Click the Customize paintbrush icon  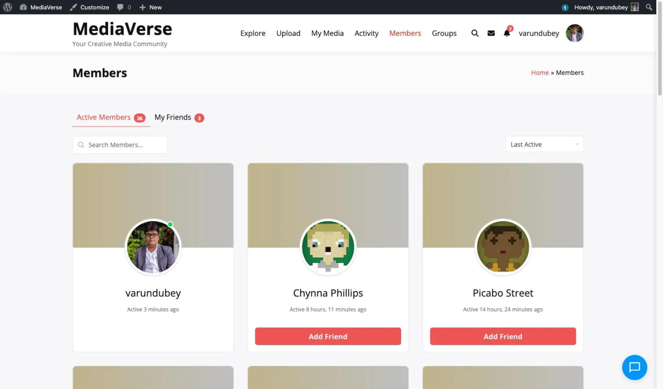tap(73, 7)
